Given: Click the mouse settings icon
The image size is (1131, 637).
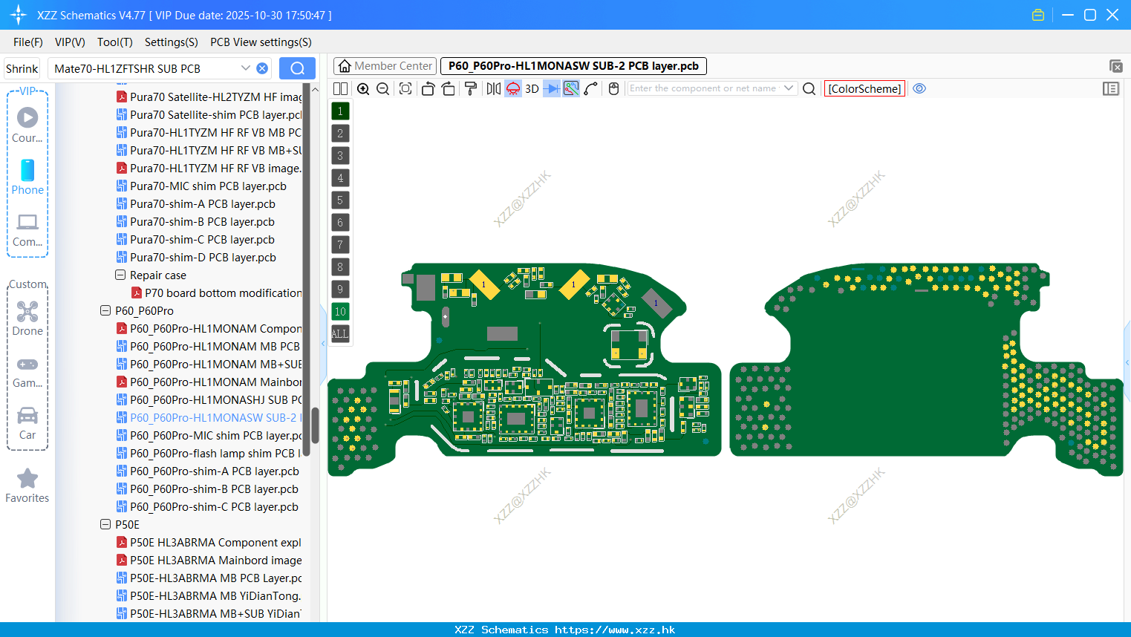Looking at the screenshot, I should pyautogui.click(x=613, y=88).
